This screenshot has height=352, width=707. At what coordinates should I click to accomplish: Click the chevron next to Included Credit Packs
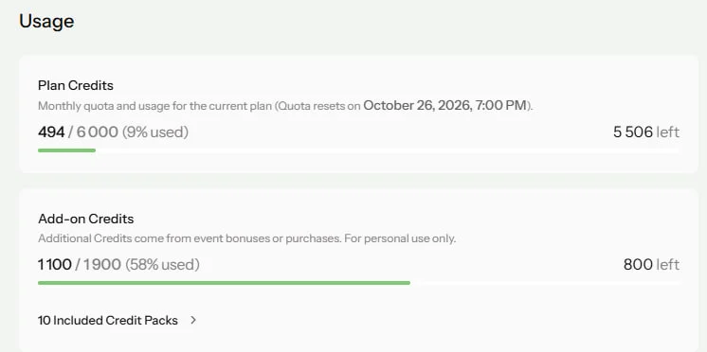coord(193,320)
